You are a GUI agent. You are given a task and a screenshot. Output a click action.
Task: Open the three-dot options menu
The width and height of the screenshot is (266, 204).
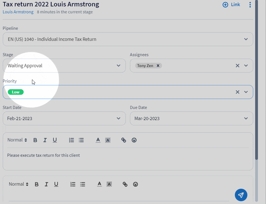point(250,4)
